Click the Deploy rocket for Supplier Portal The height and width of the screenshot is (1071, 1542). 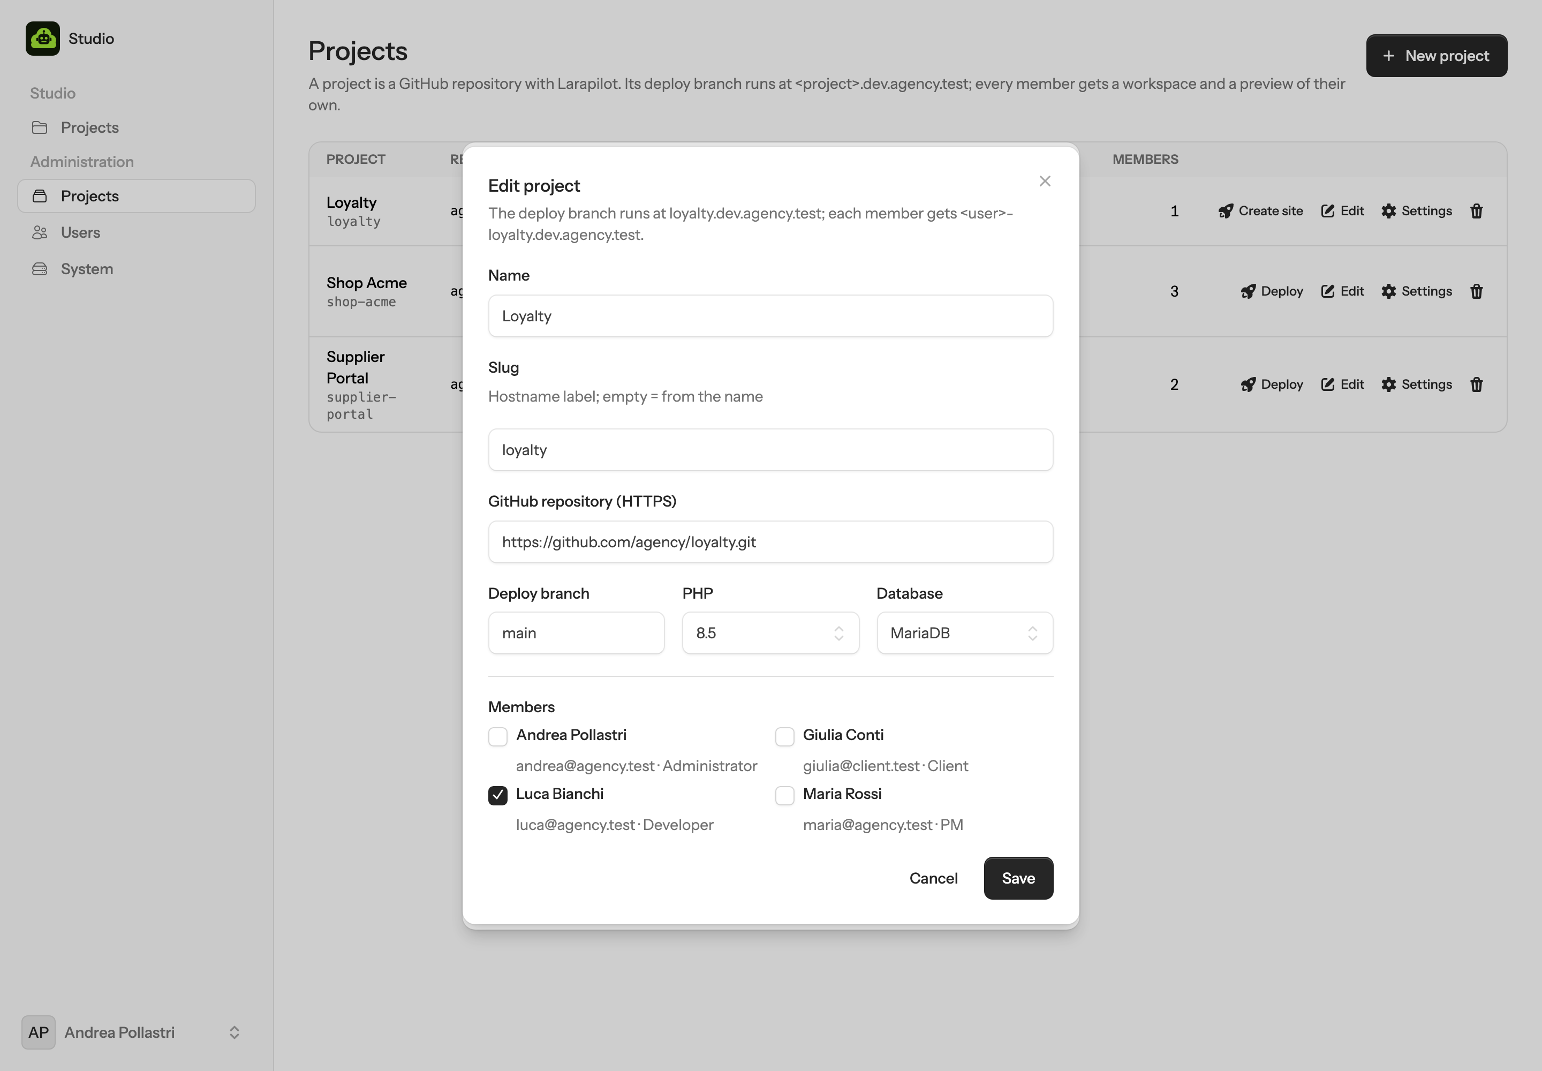[1248, 384]
